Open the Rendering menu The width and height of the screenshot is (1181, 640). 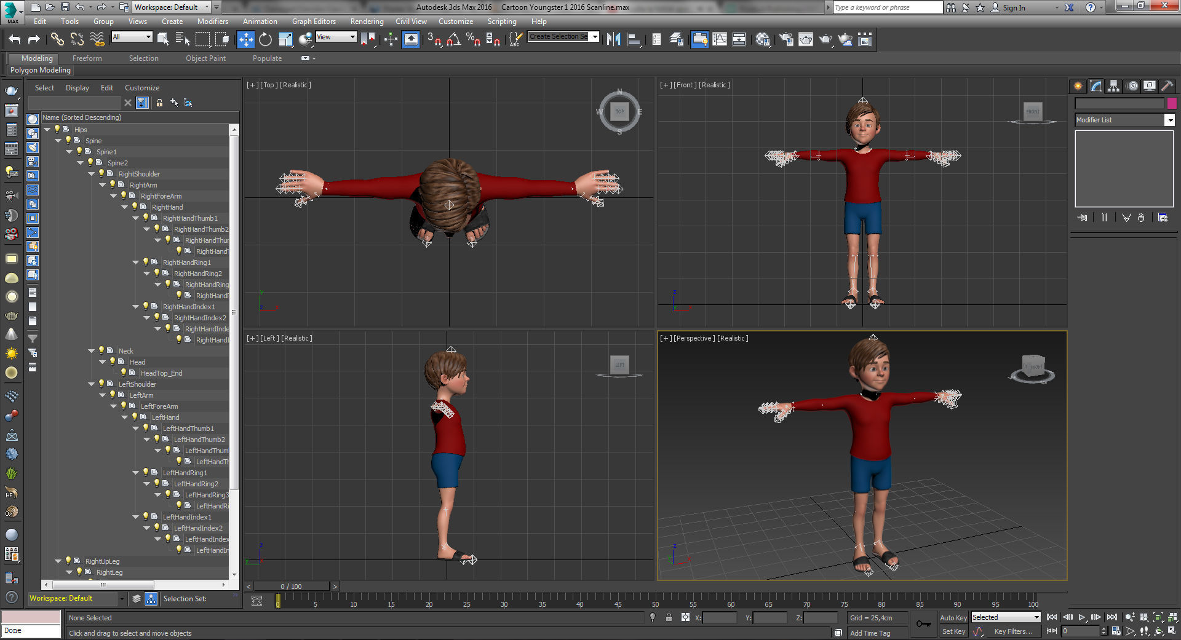[x=367, y=22]
